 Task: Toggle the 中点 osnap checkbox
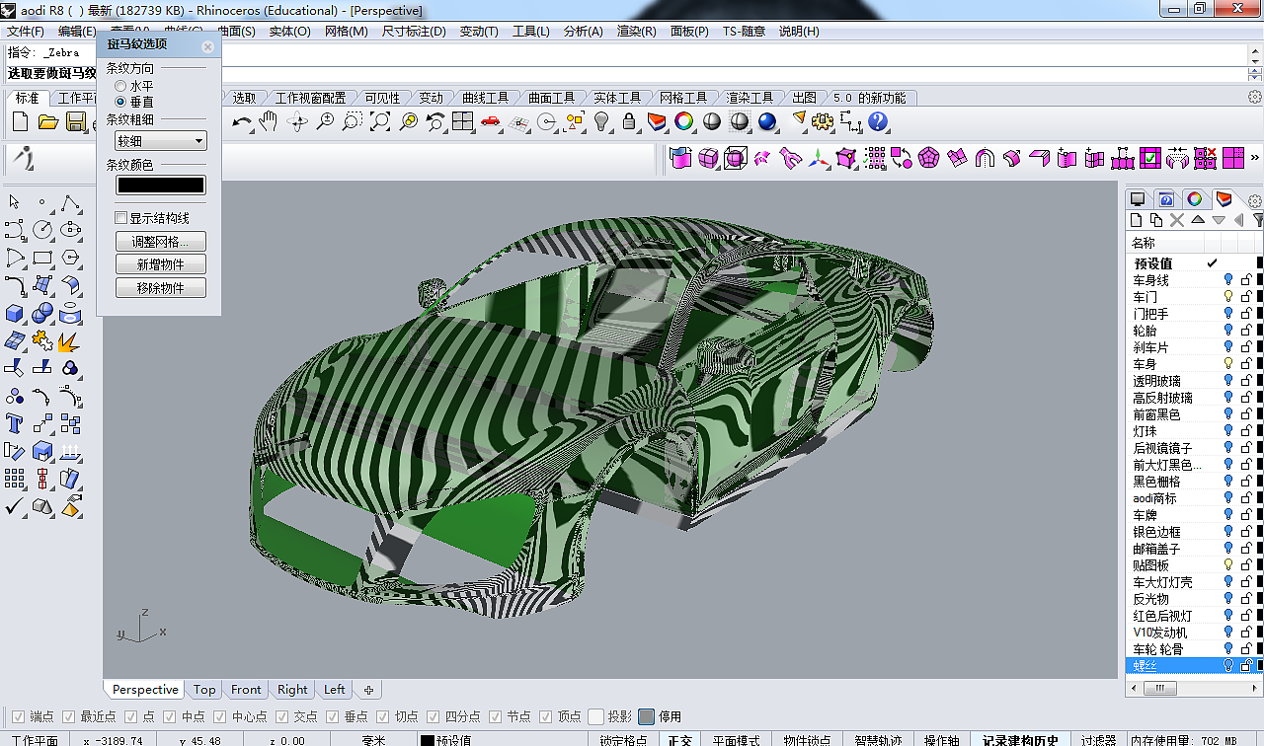coord(171,716)
